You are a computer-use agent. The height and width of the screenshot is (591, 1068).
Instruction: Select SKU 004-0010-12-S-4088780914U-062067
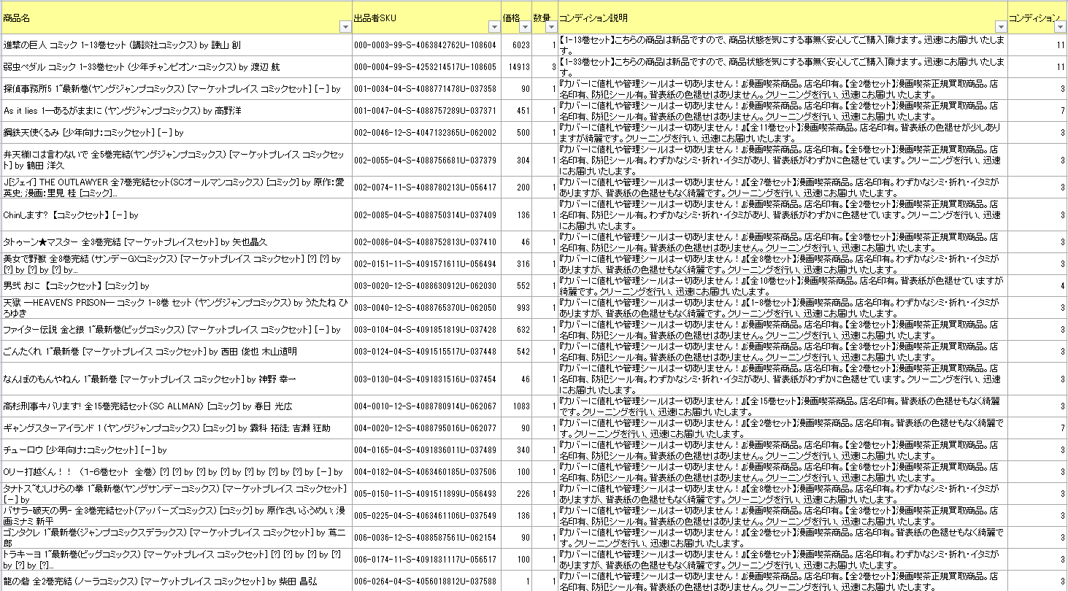pyautogui.click(x=426, y=406)
